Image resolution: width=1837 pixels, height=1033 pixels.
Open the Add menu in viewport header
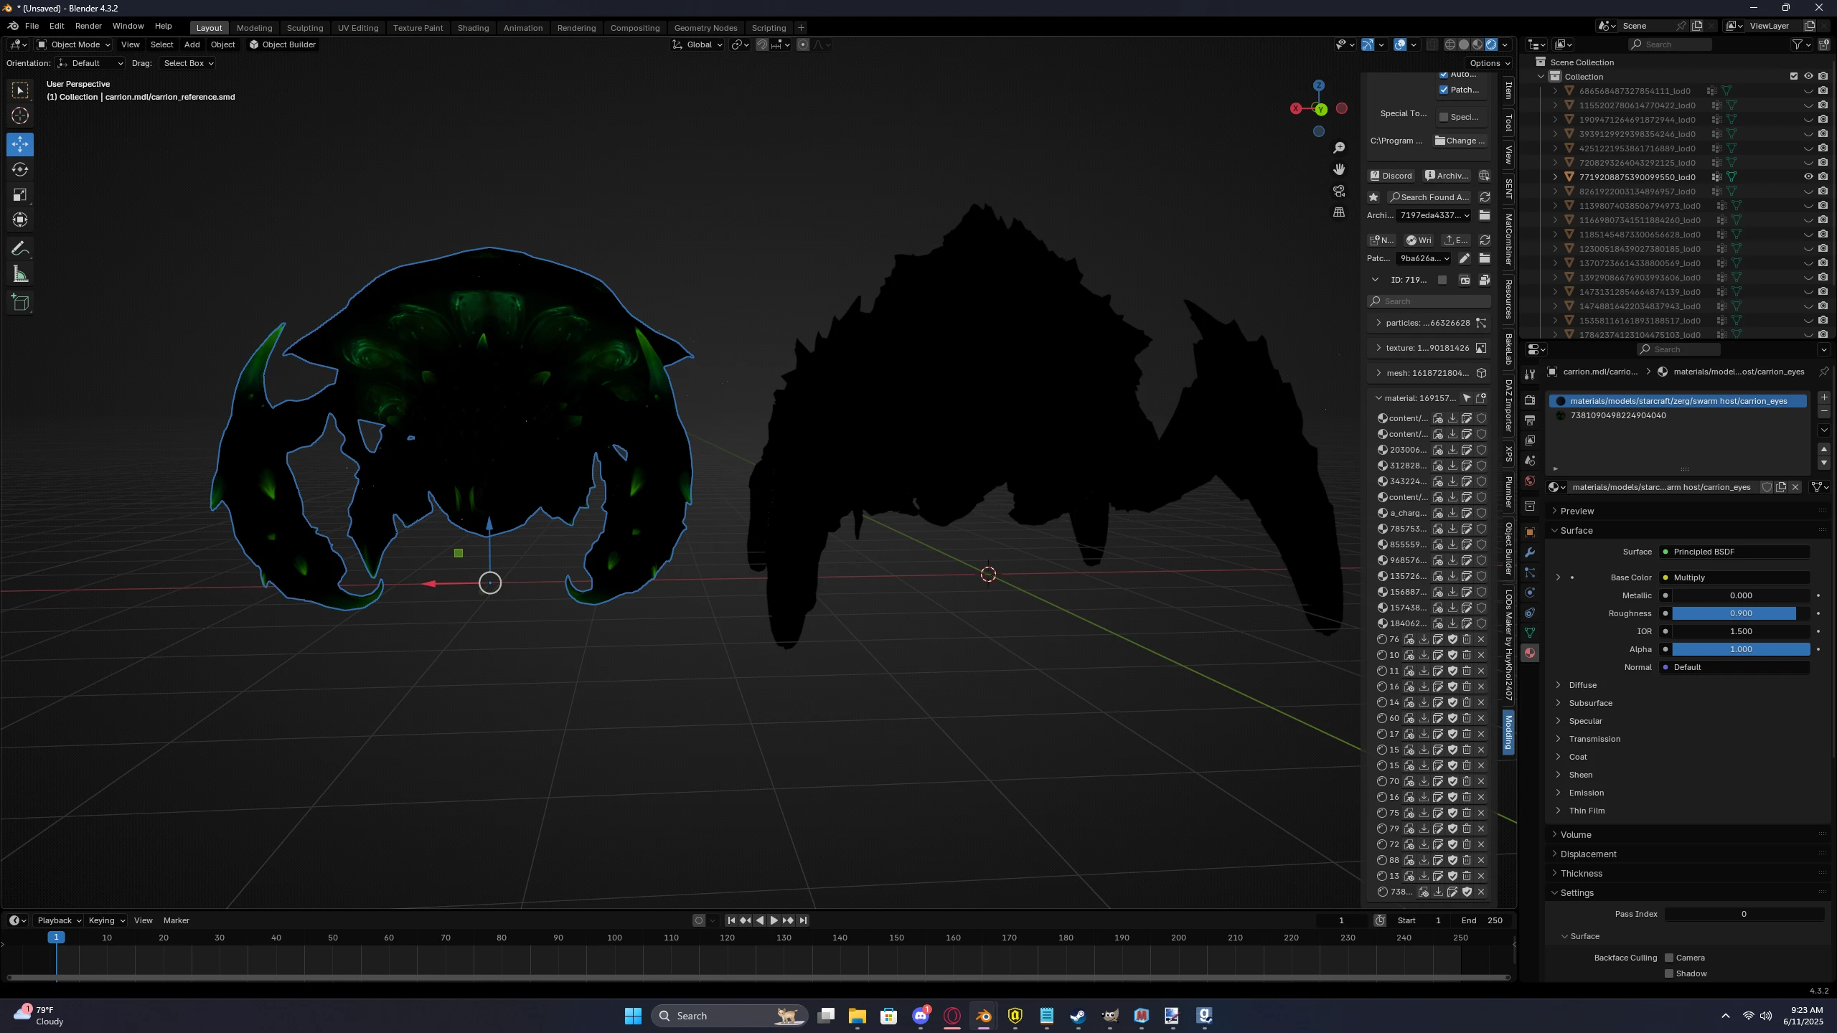[x=192, y=44]
